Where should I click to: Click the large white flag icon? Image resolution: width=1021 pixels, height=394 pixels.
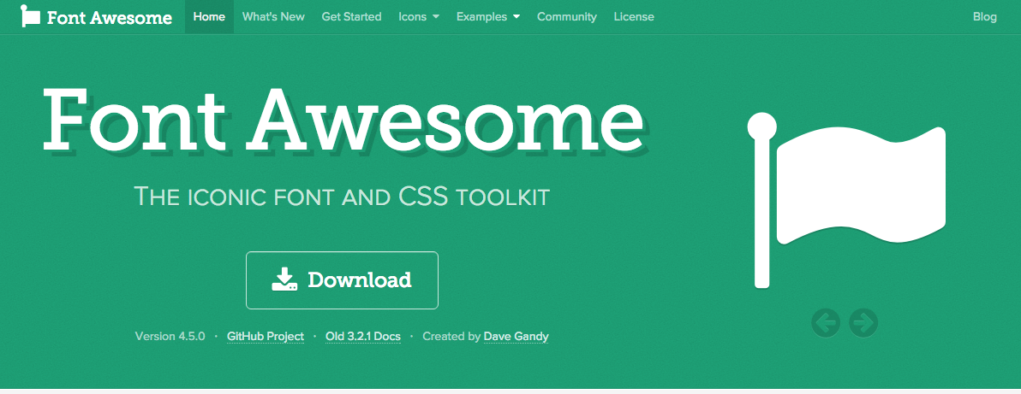pyautogui.click(x=846, y=200)
